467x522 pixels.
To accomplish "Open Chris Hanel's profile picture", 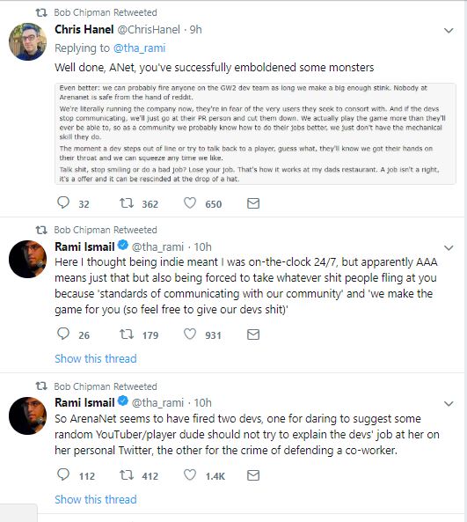I will [27, 41].
